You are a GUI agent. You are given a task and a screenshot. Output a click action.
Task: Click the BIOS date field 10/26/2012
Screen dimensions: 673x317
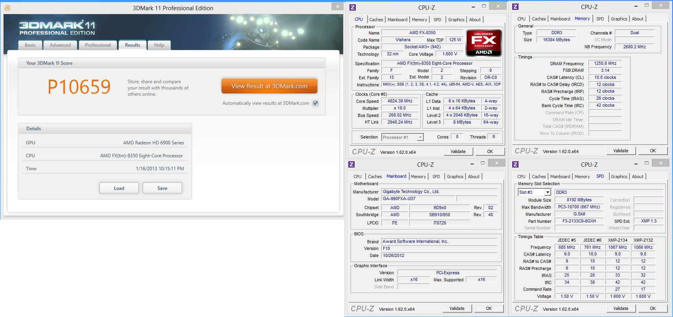coord(439,255)
